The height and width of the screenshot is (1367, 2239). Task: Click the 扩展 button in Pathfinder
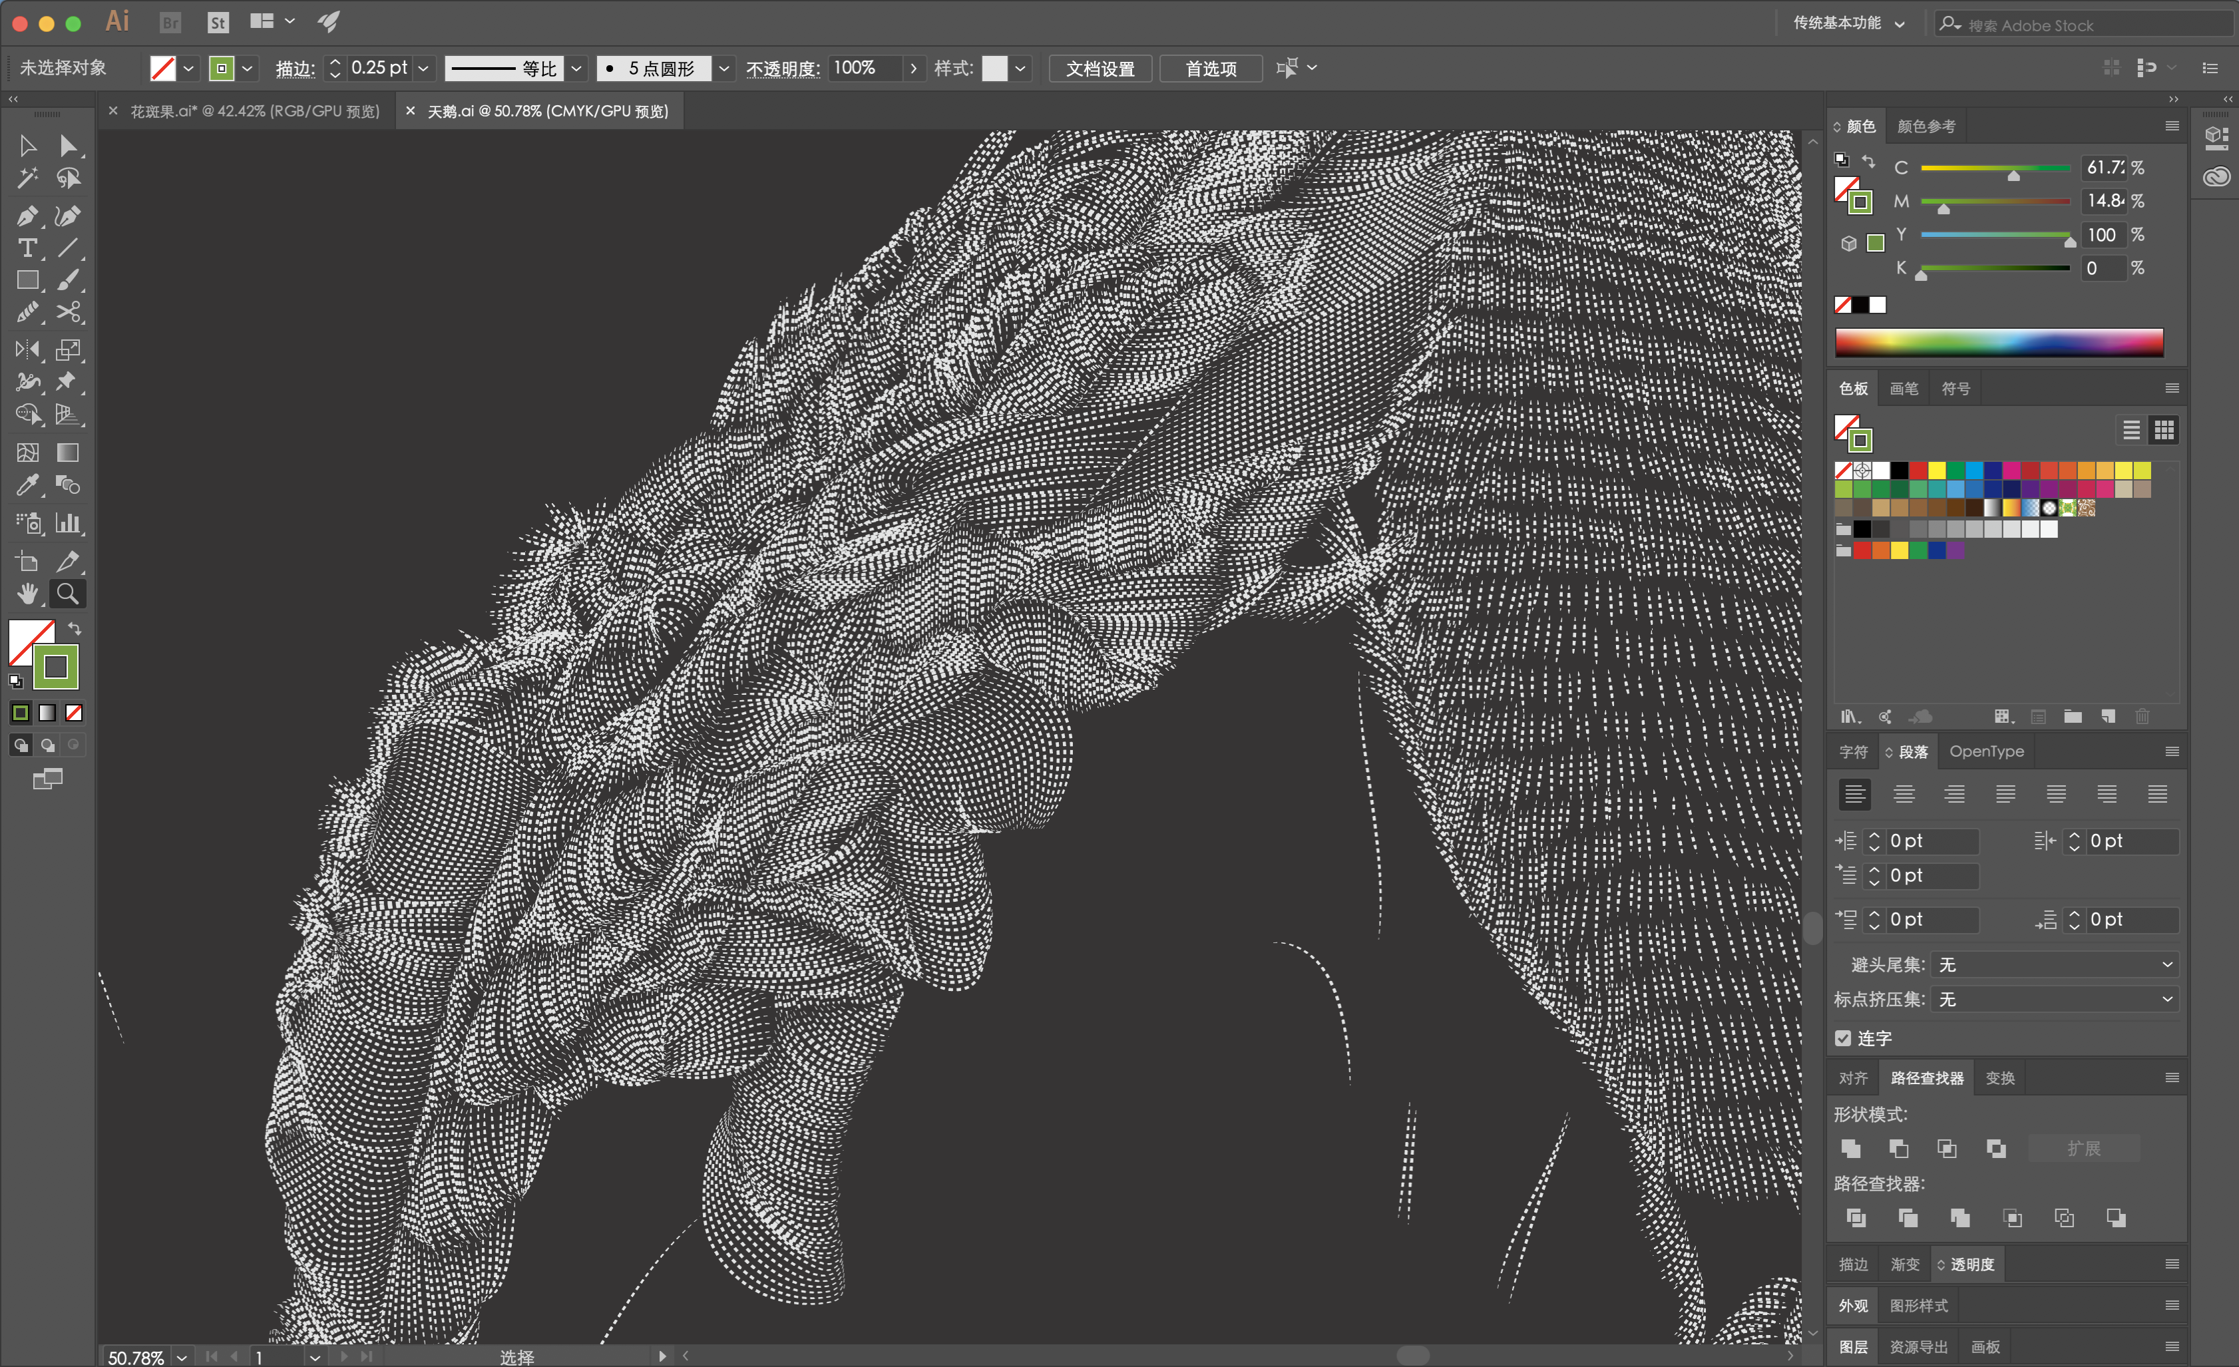2084,1149
